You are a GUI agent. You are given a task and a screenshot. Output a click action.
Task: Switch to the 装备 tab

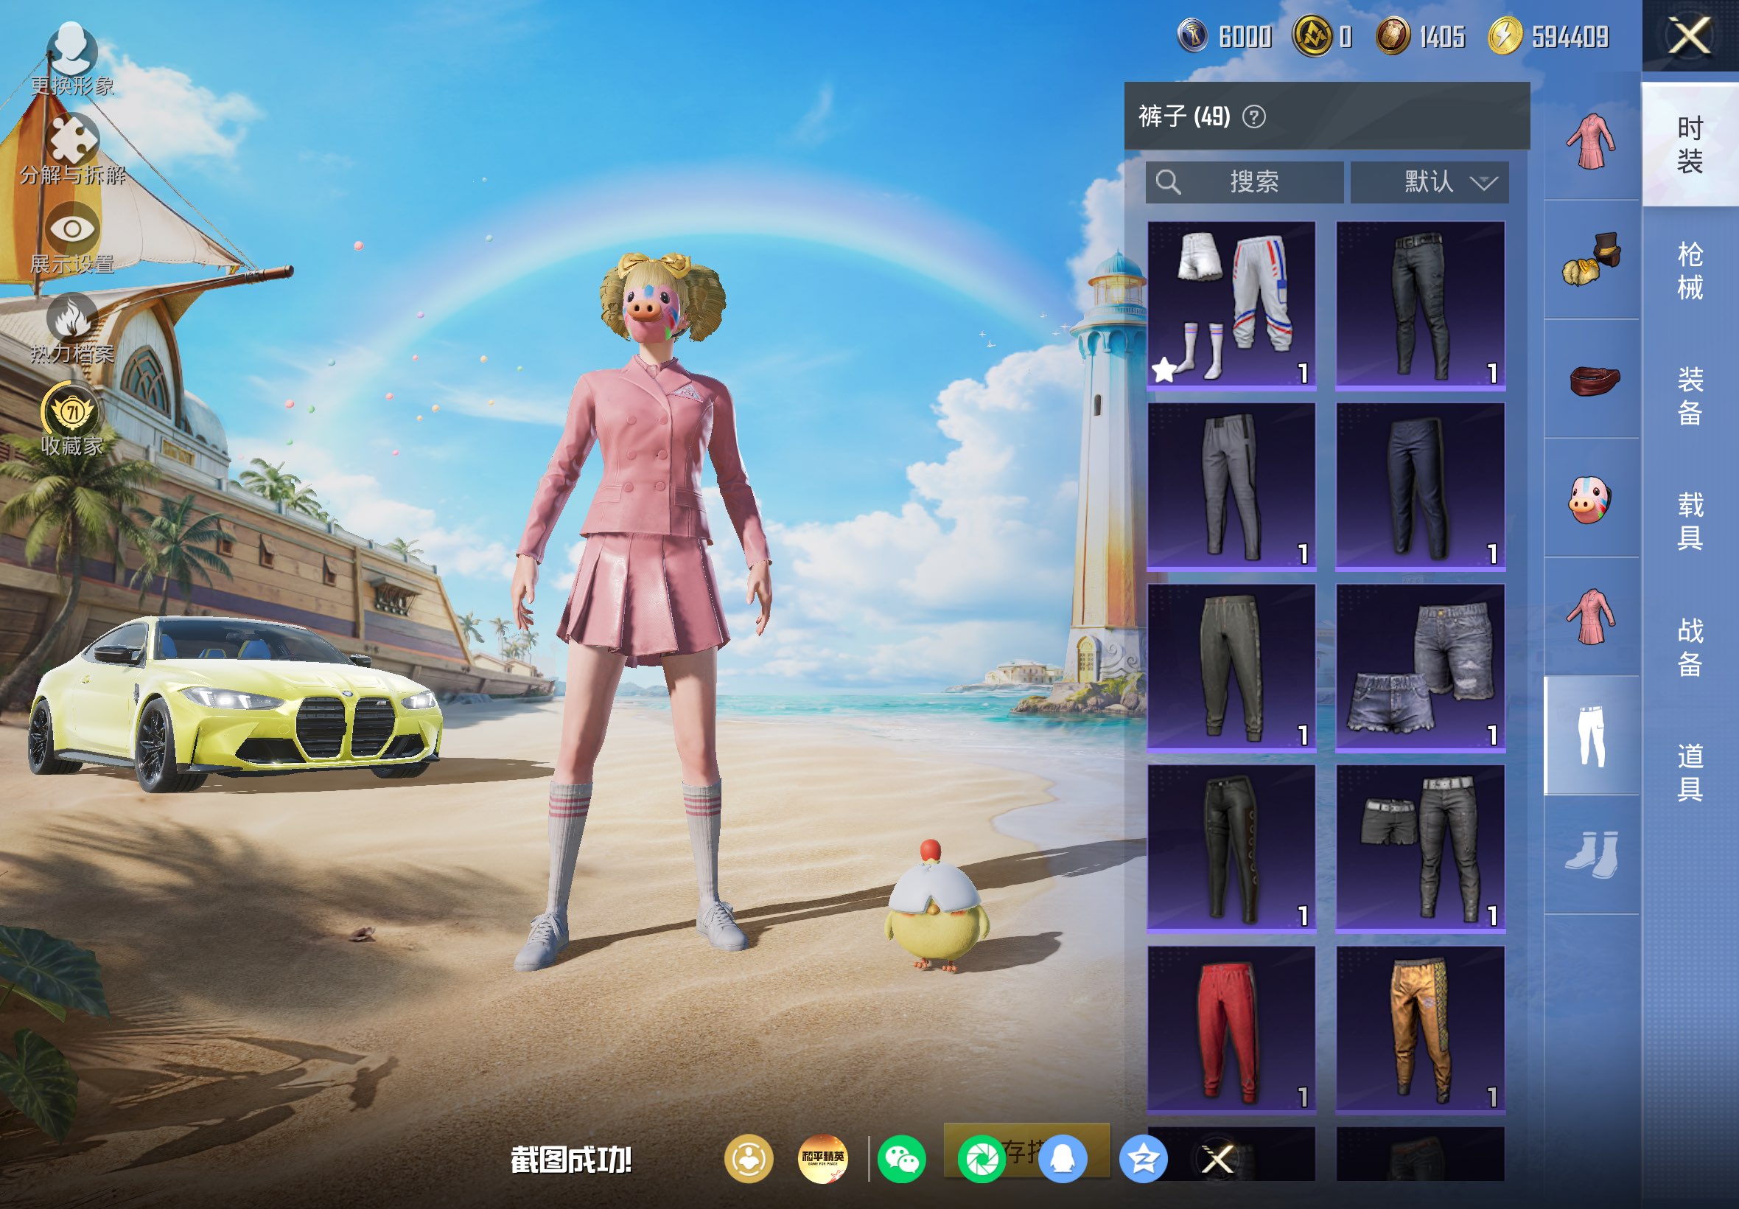1690,395
